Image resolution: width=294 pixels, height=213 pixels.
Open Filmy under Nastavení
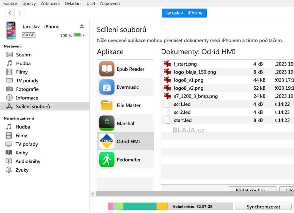coord(45,72)
